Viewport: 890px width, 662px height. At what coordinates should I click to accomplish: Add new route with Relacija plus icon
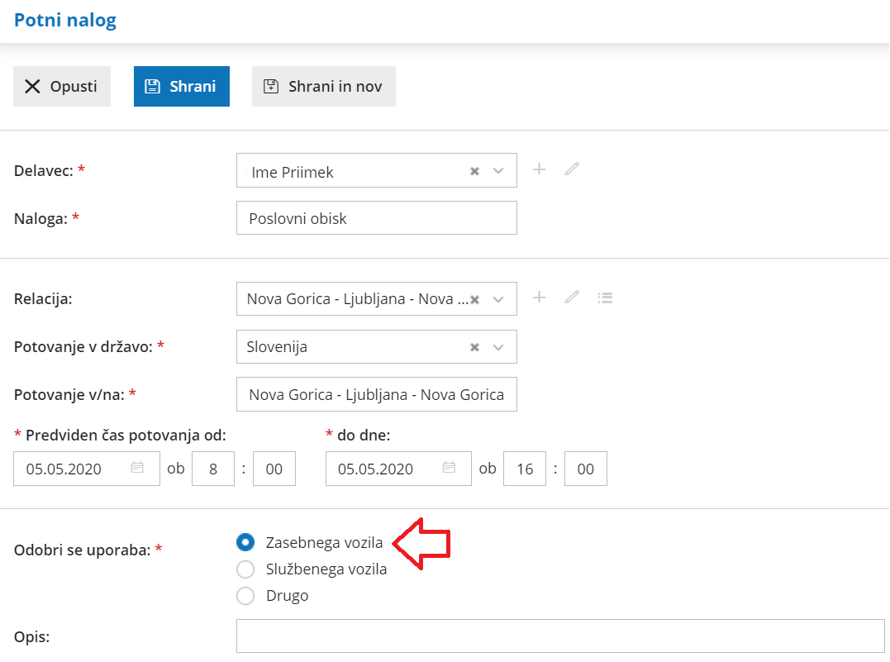[539, 298]
